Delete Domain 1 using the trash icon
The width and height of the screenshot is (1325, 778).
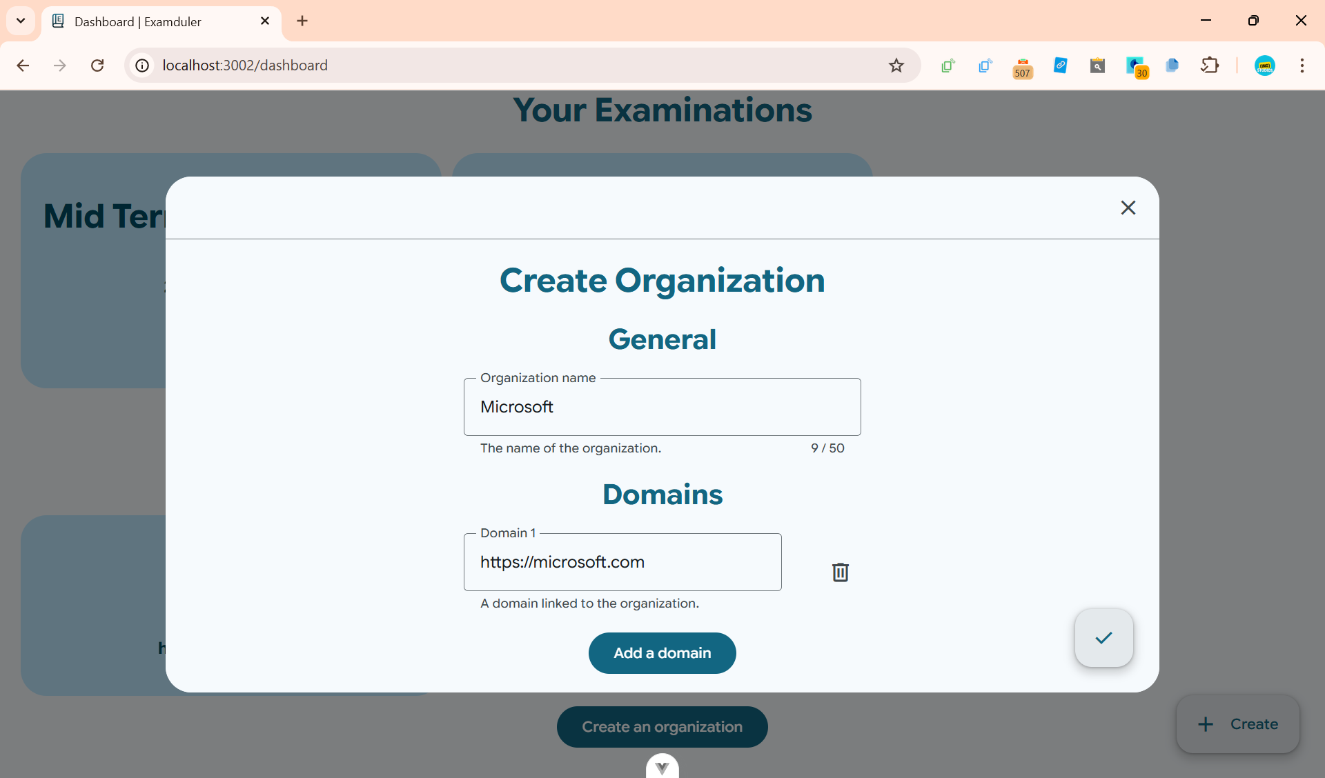[840, 572]
